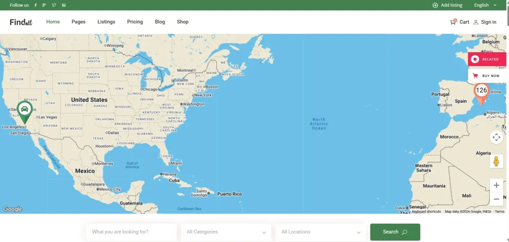The height and width of the screenshot is (242, 509).
Task: Open the Twitter follow icon
Action: click(x=54, y=5)
